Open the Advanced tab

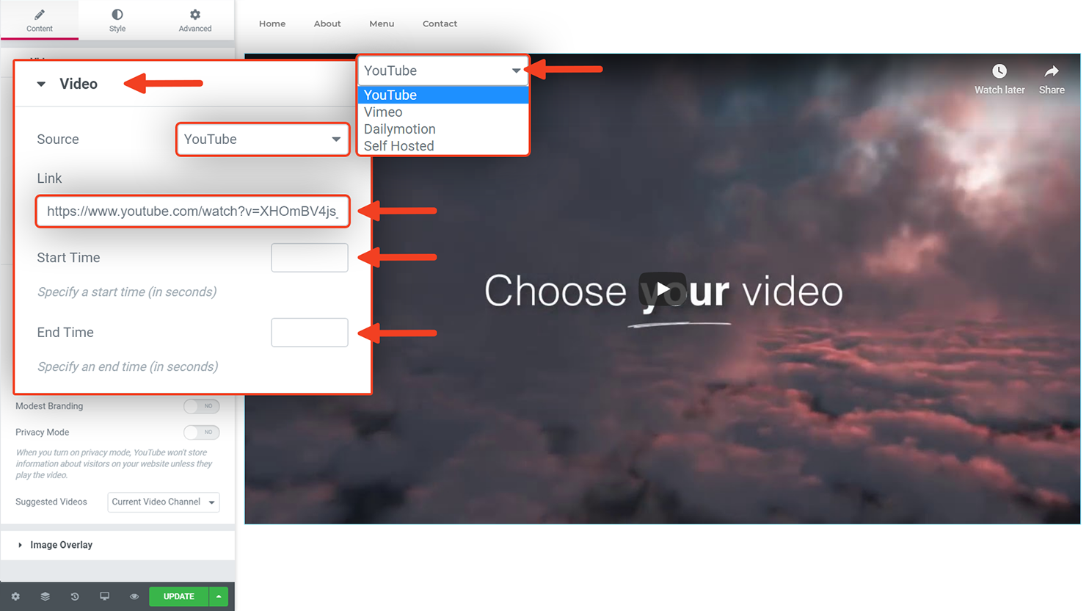[195, 21]
